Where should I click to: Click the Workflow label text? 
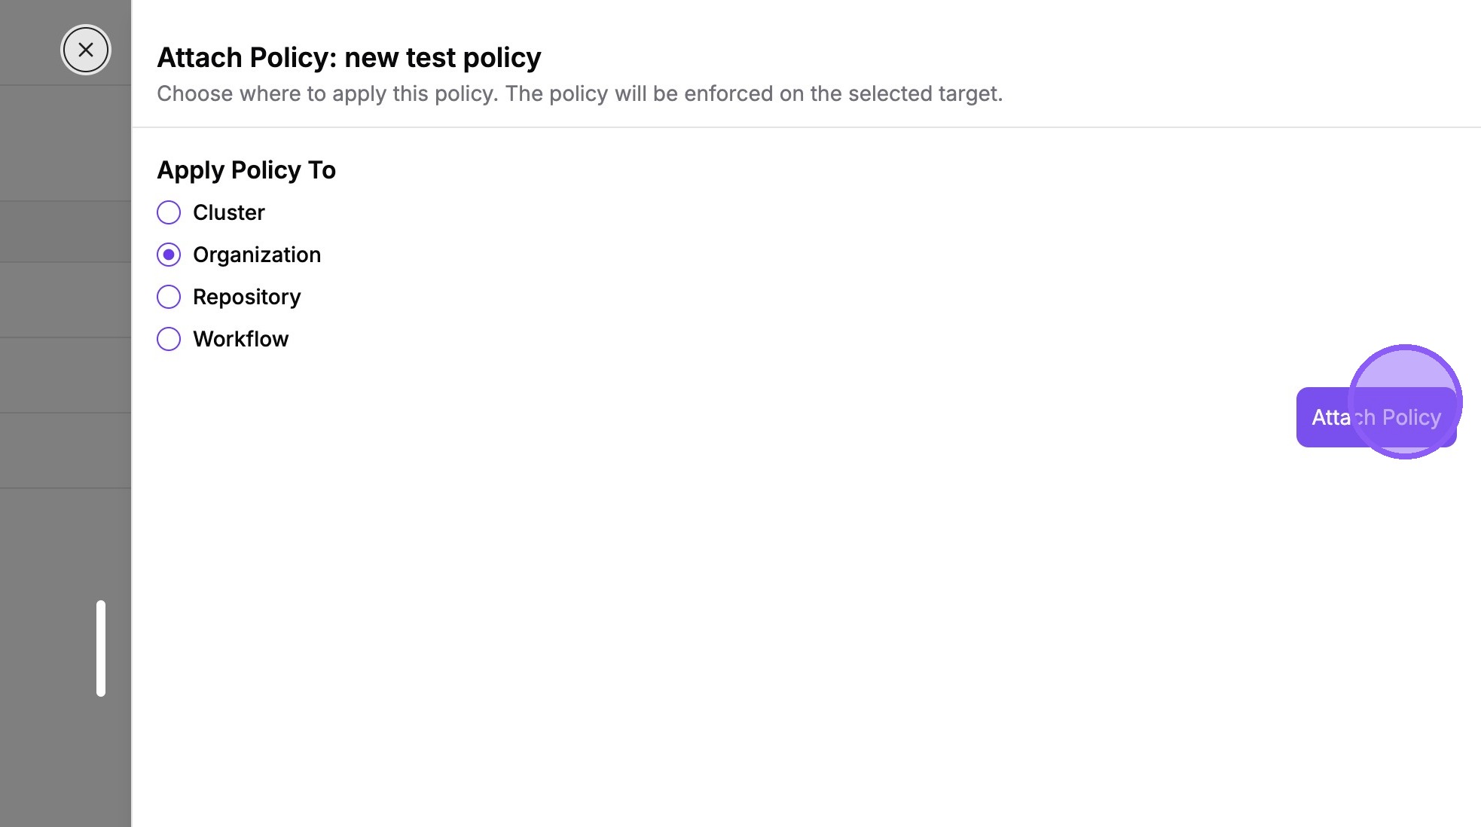click(241, 339)
